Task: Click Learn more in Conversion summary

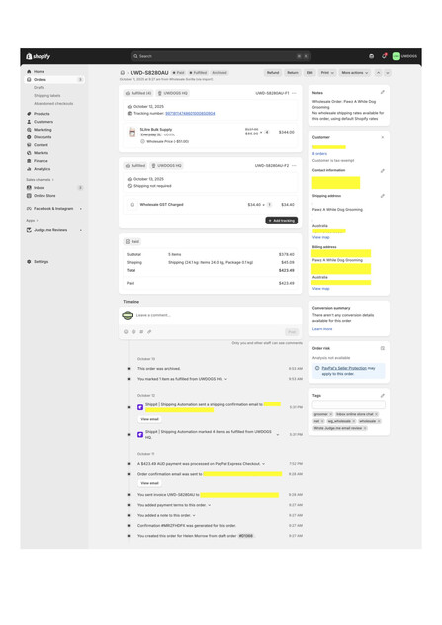Action: pyautogui.click(x=322, y=329)
